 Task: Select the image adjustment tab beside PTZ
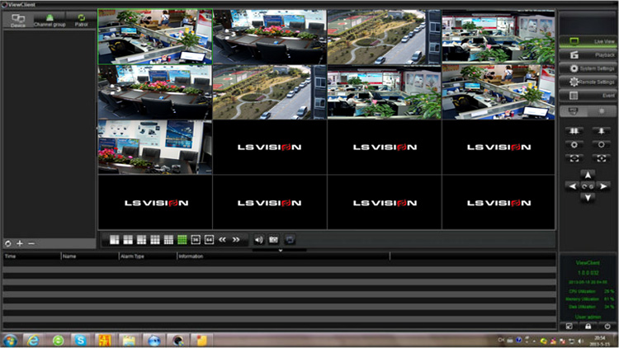click(x=602, y=111)
